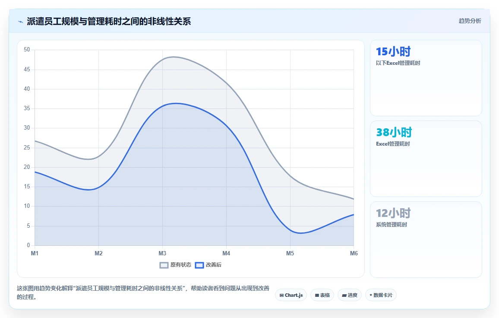
Task: Click the 数据卡片 tag pill
Action: [381, 295]
